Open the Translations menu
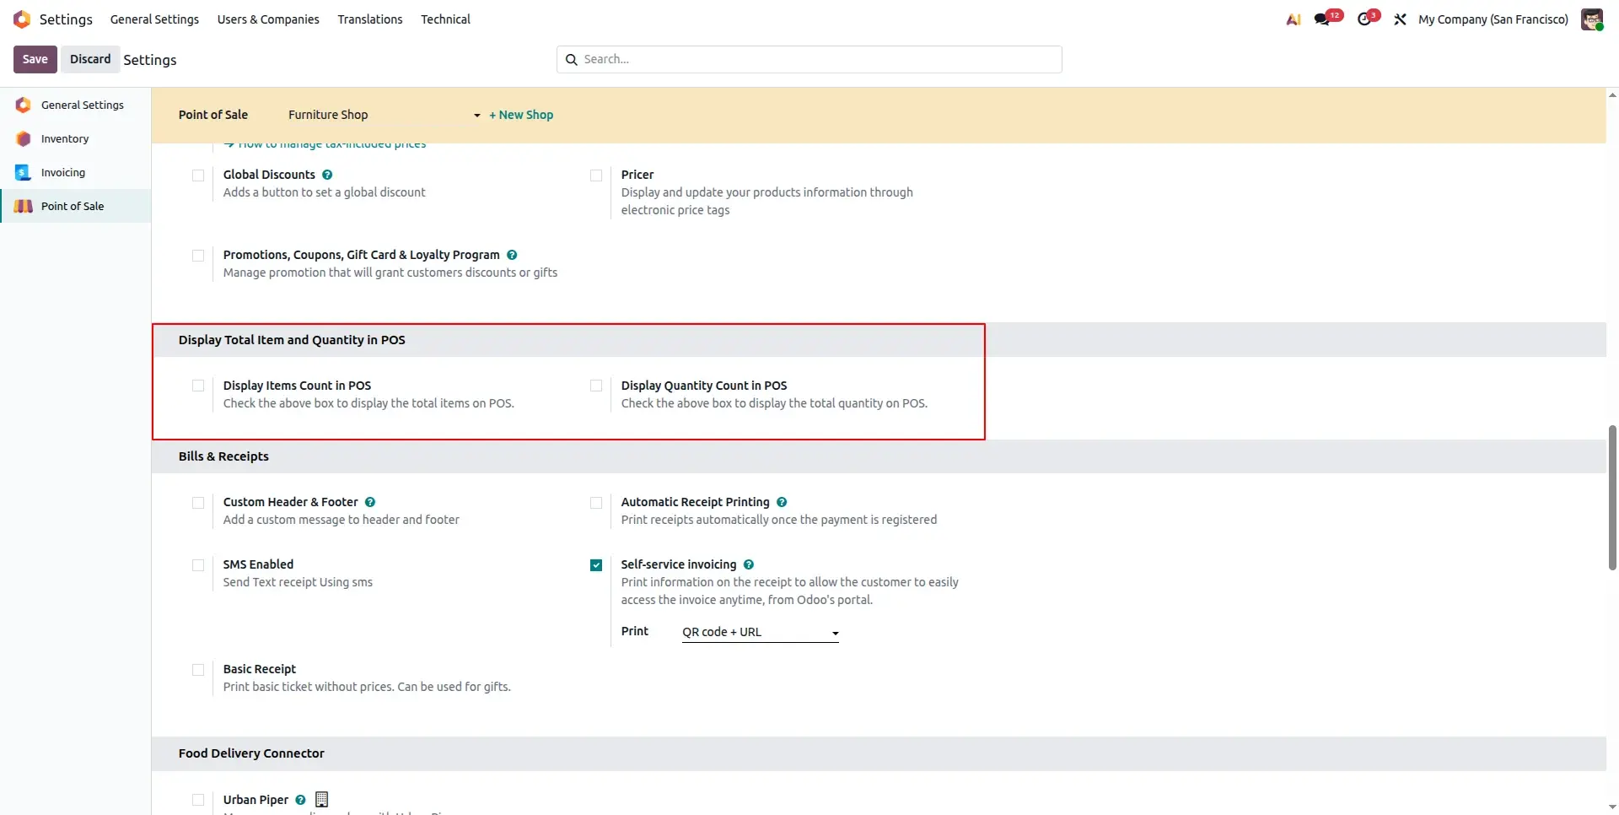The image size is (1619, 815). point(370,19)
